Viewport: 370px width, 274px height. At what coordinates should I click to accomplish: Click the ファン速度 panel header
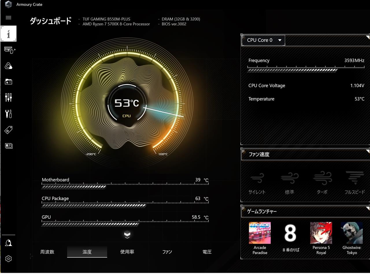coord(305,154)
